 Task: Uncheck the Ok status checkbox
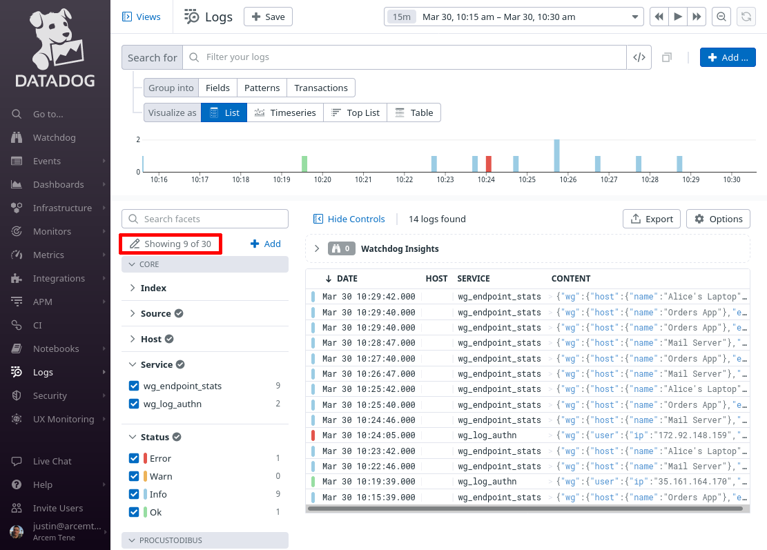[134, 512]
